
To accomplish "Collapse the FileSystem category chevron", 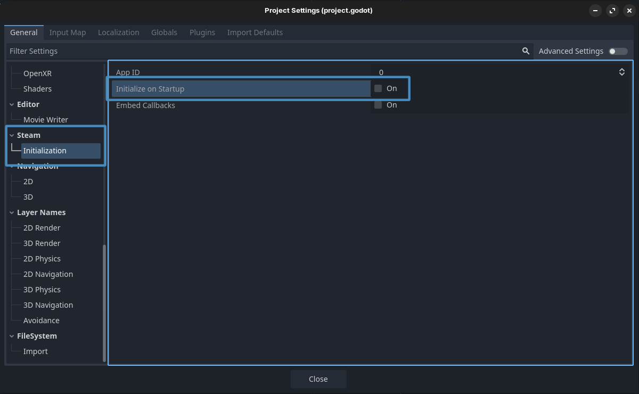I will 12,336.
